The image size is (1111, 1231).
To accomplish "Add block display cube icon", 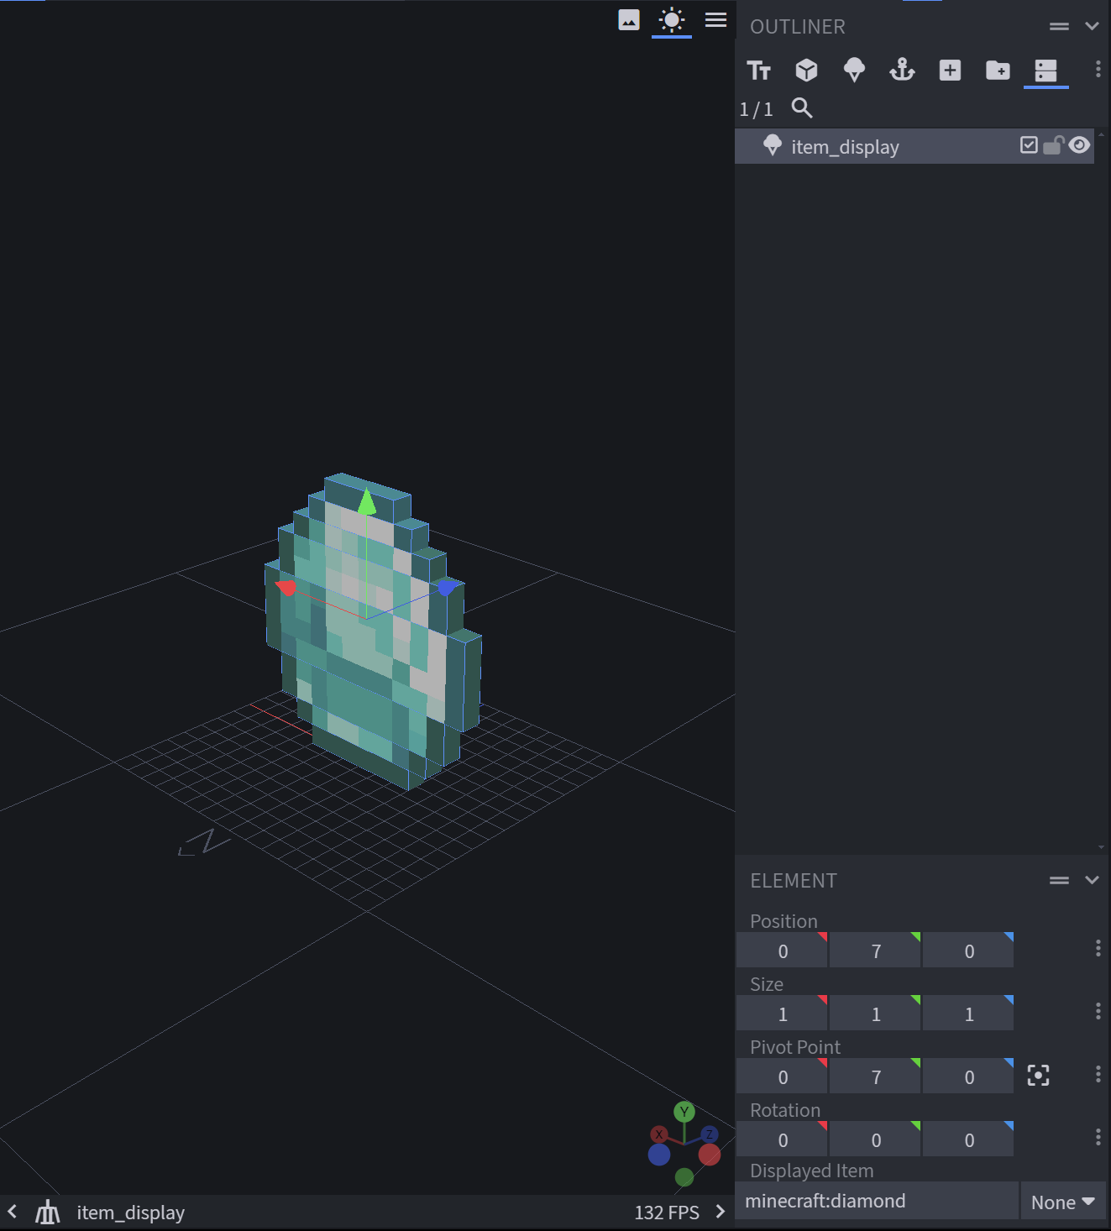I will (x=806, y=71).
